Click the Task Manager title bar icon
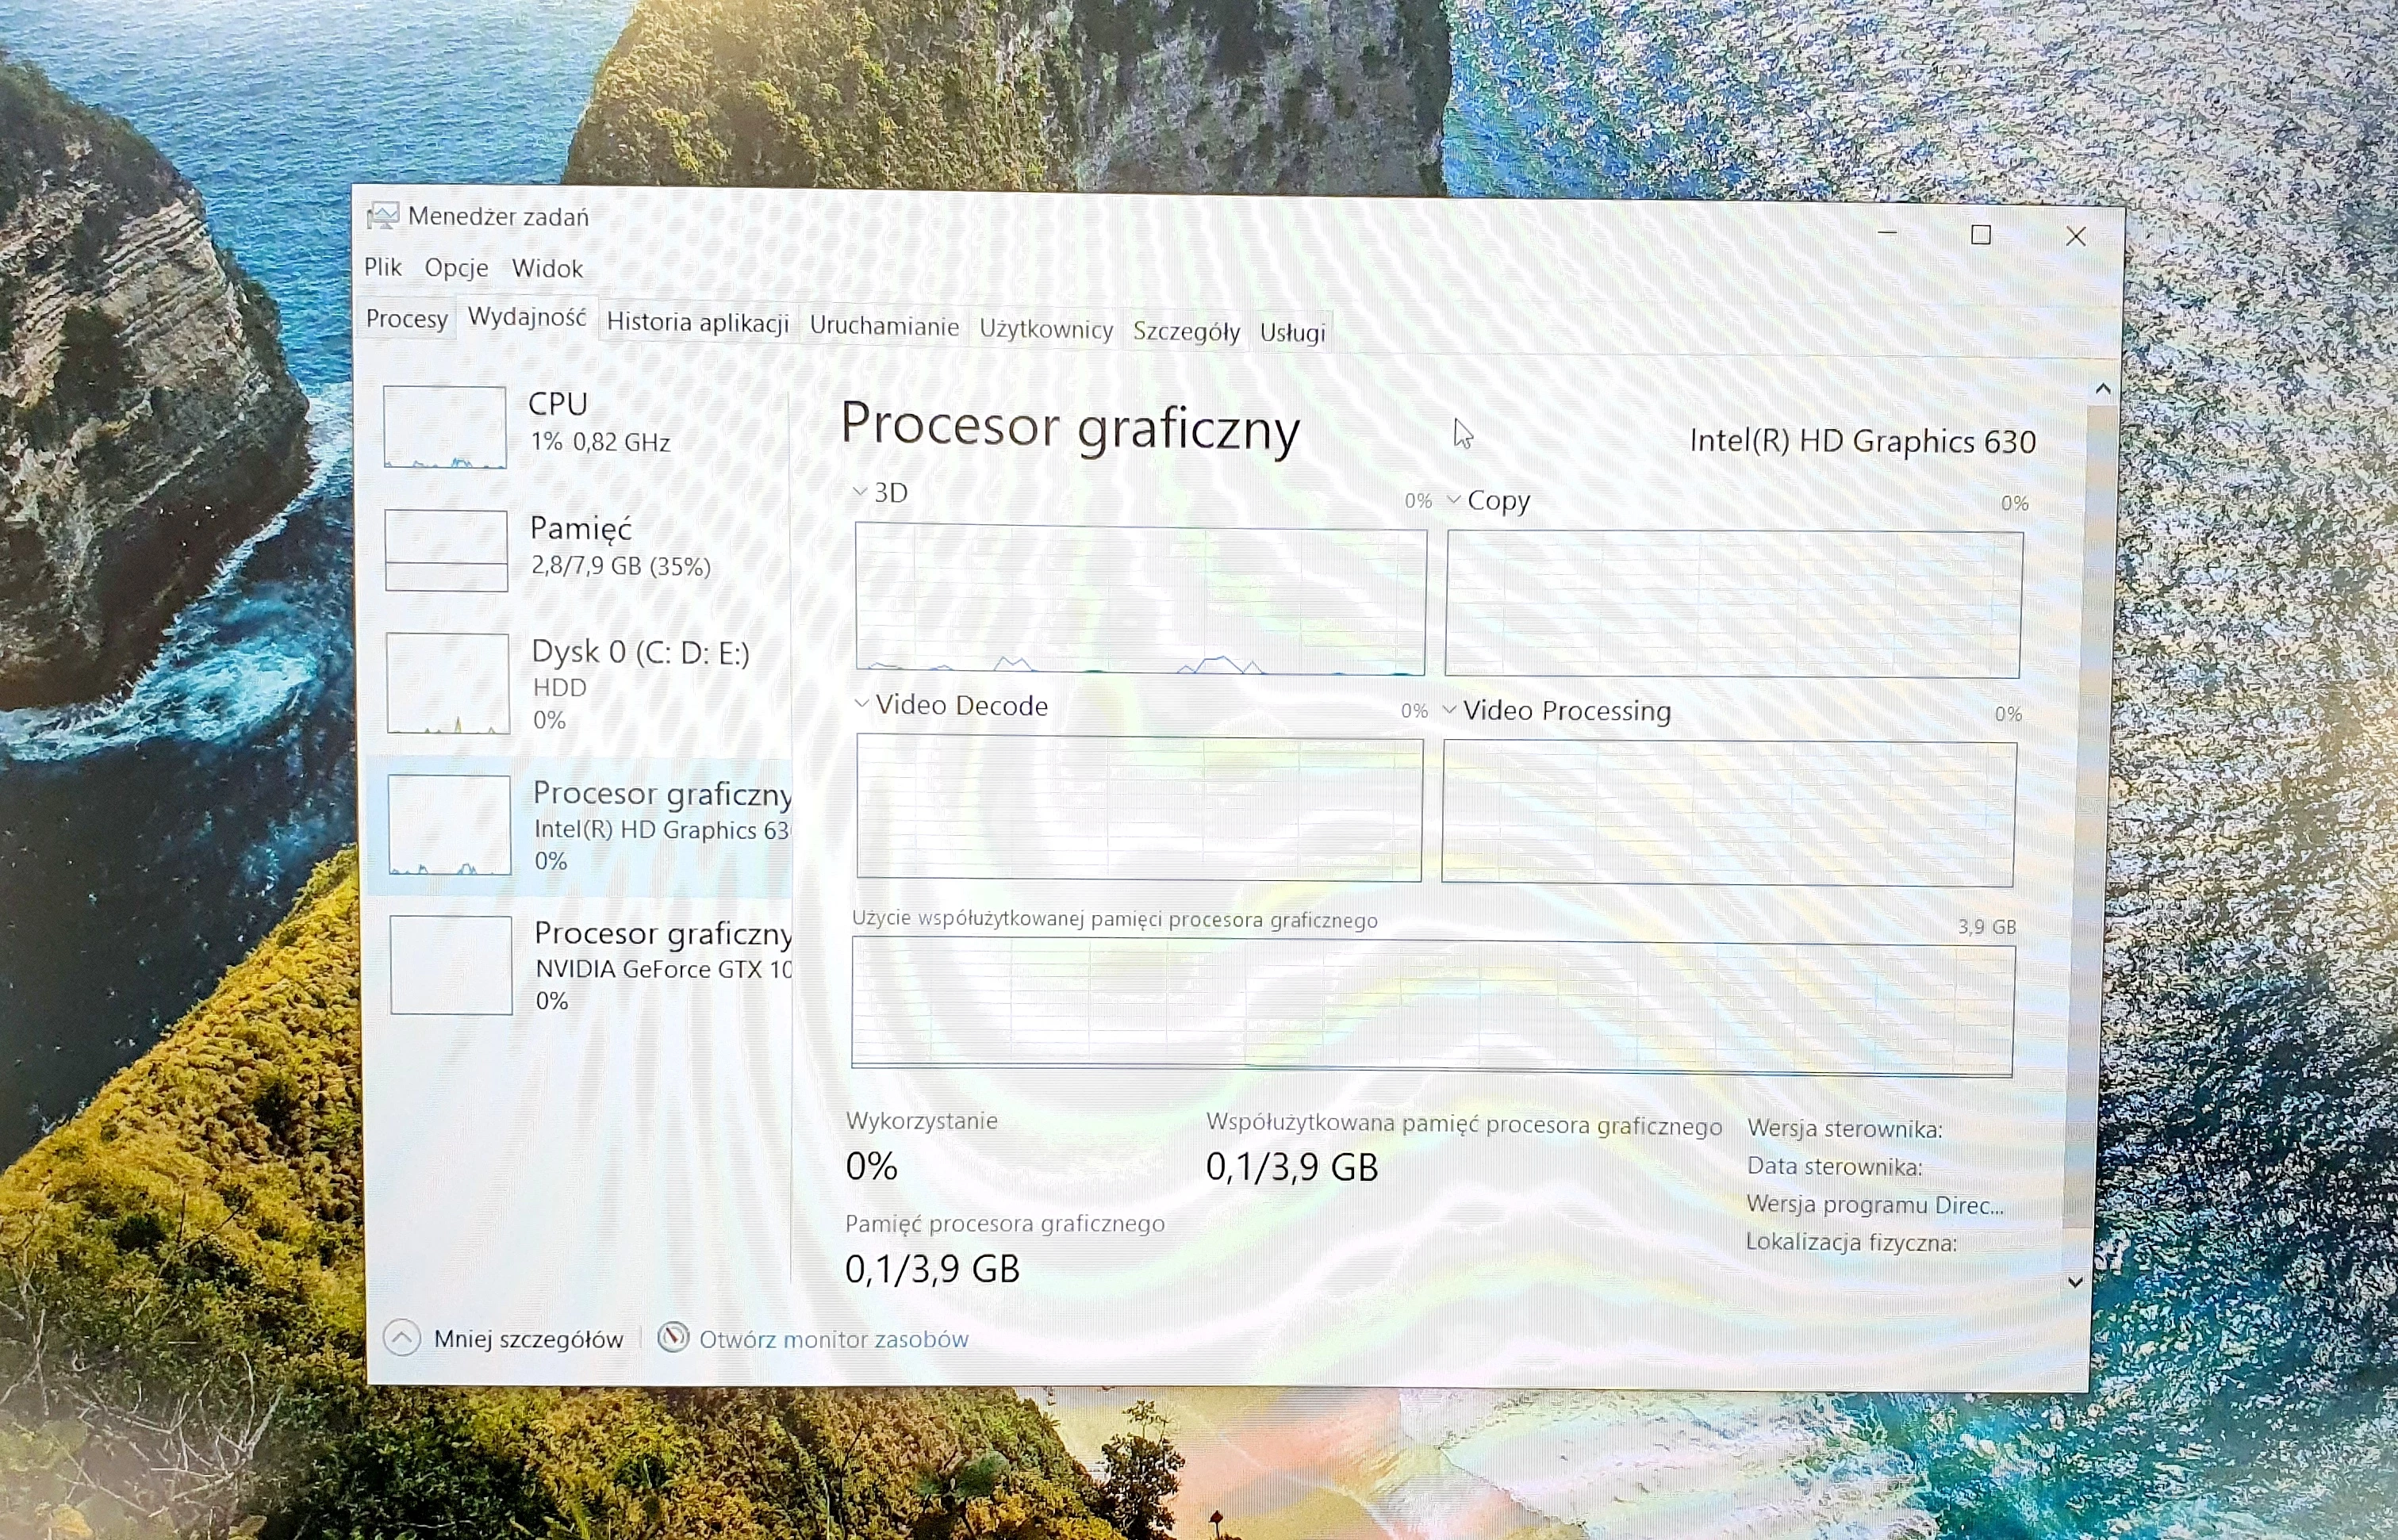This screenshot has width=2398, height=1540. [x=382, y=216]
